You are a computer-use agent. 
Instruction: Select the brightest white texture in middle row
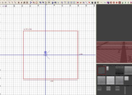coord(110,80)
